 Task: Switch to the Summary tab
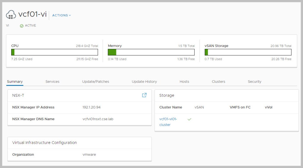tap(15, 82)
